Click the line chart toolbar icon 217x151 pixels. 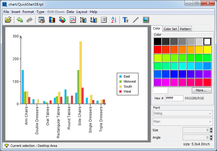tap(73, 20)
